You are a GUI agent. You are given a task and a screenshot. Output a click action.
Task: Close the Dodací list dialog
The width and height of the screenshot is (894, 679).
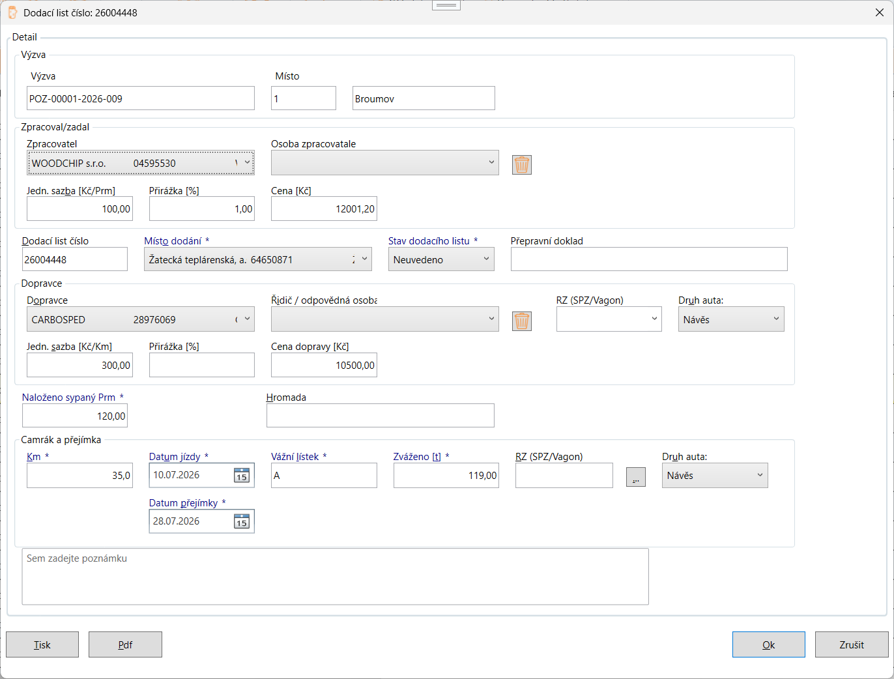(879, 12)
